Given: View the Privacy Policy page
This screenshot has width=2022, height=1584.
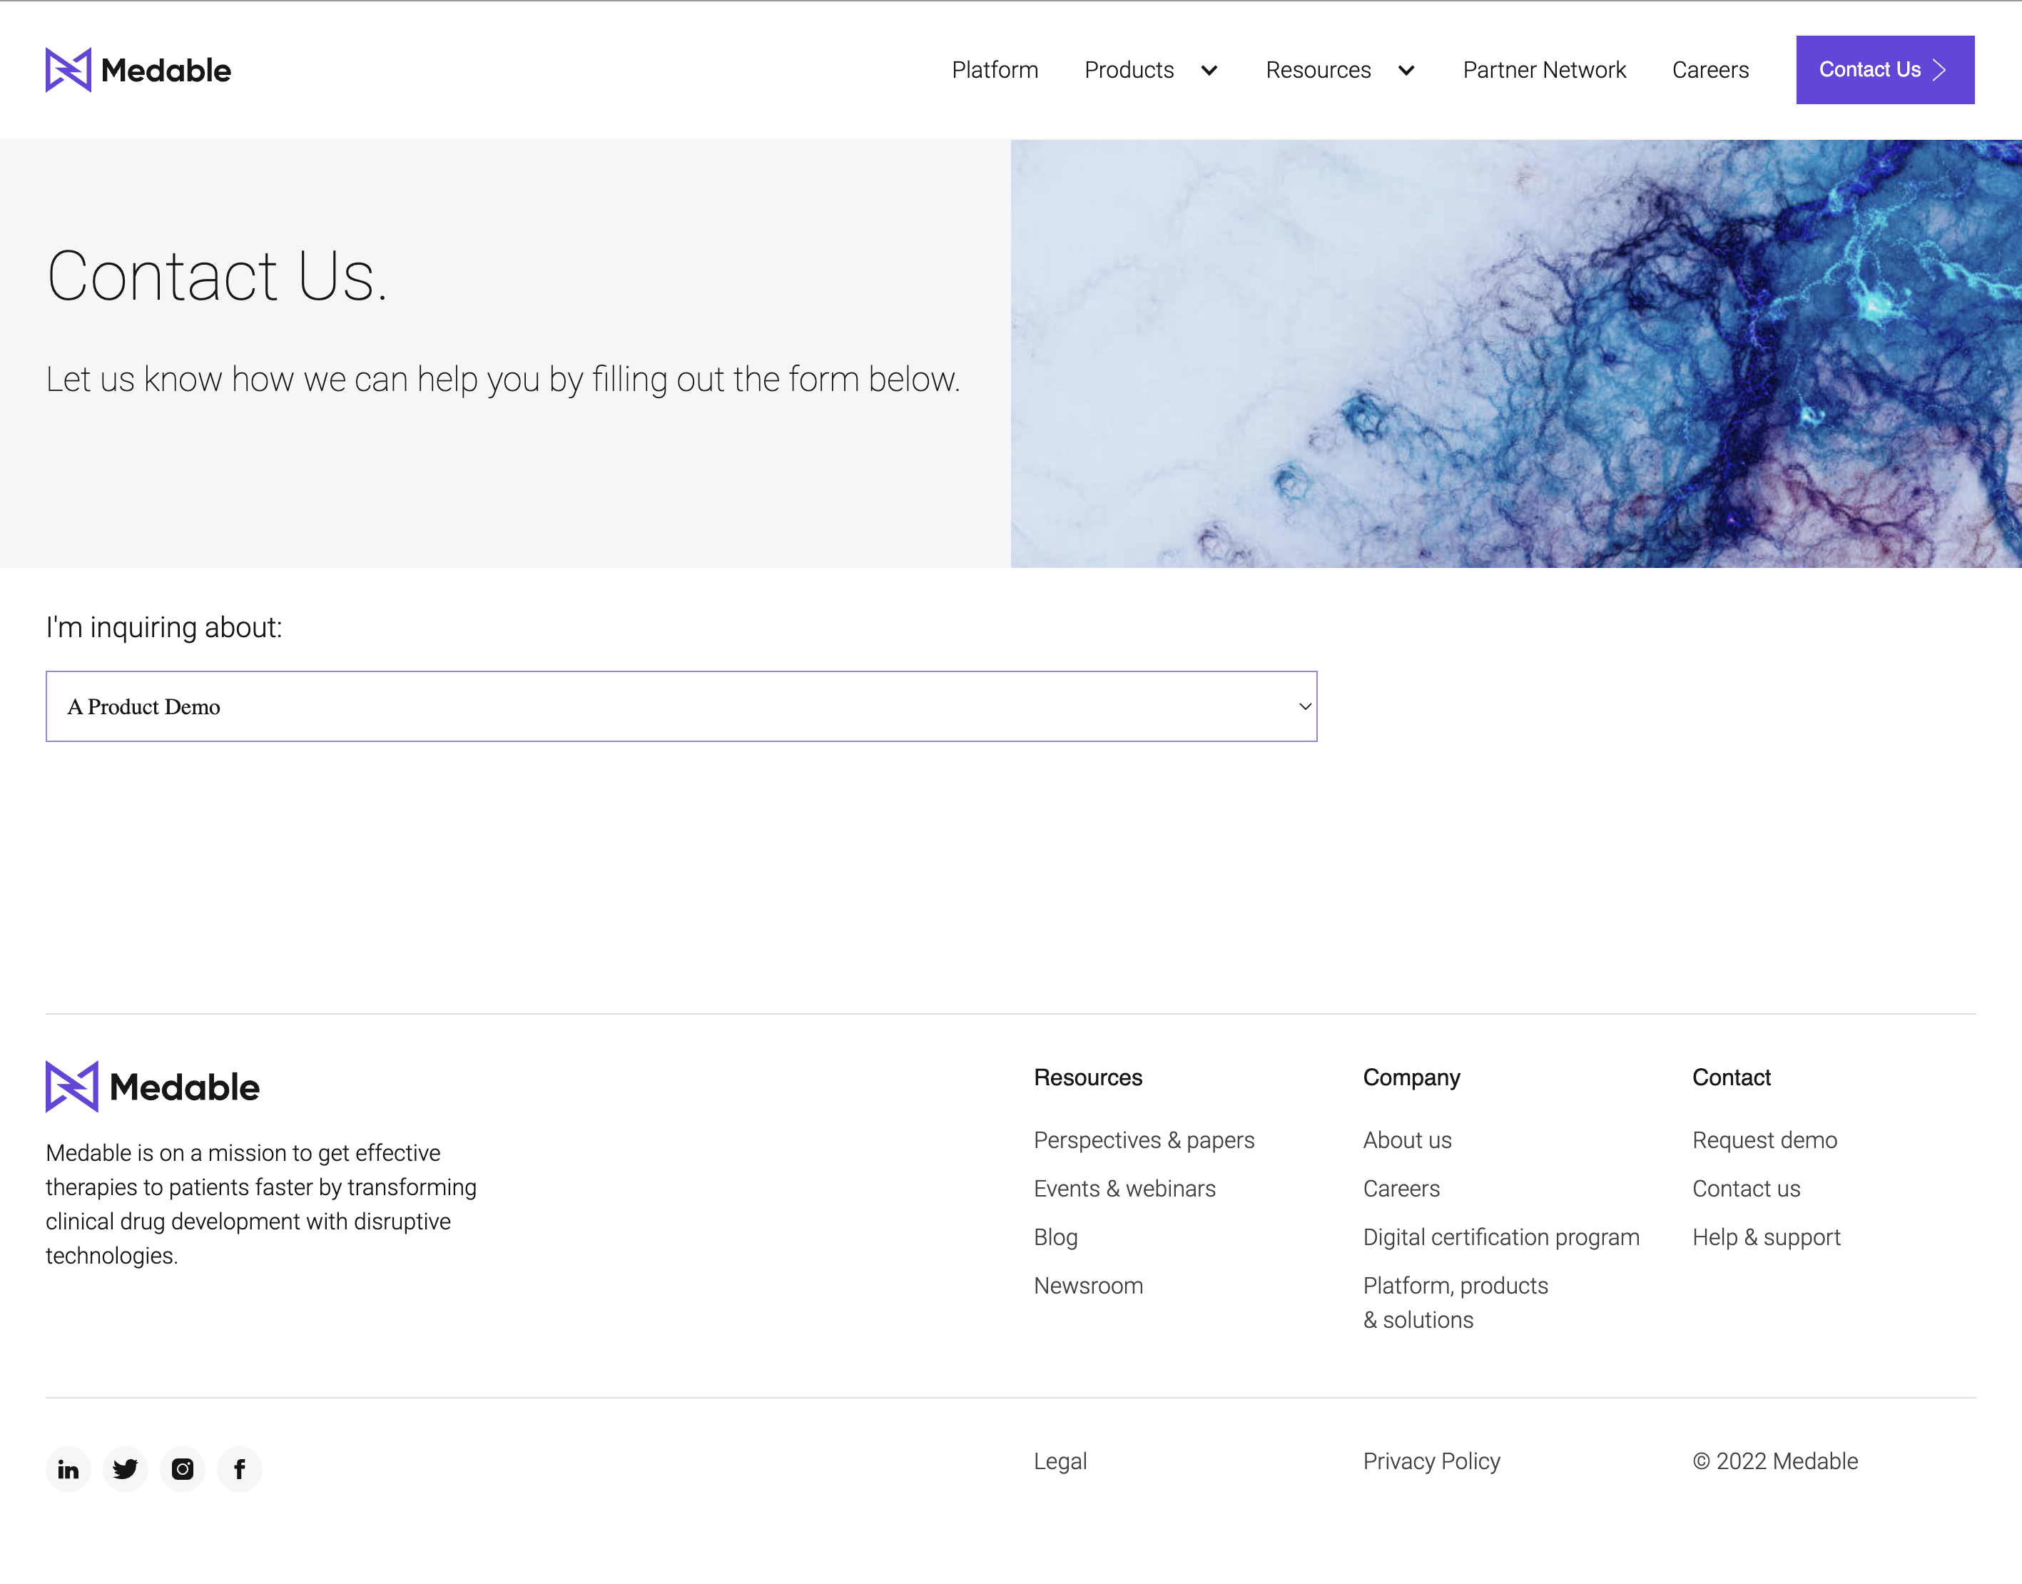Looking at the screenshot, I should (1431, 1461).
